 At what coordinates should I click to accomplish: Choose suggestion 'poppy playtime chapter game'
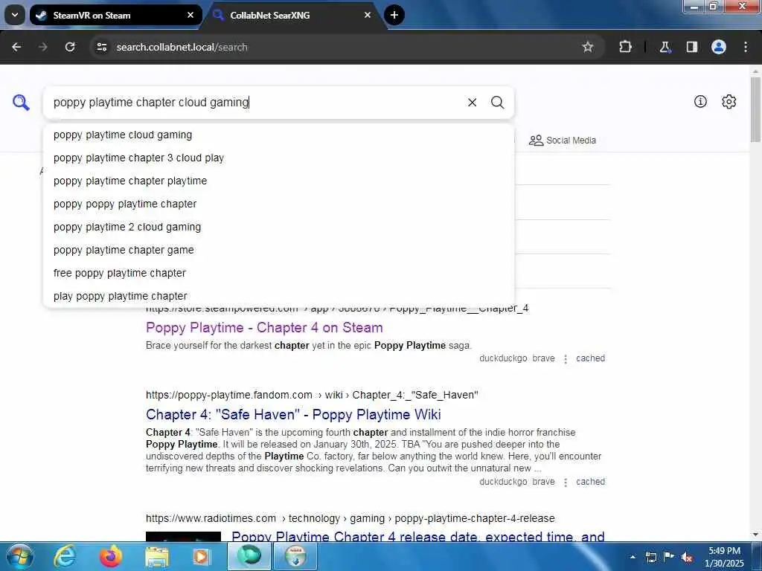279,250
